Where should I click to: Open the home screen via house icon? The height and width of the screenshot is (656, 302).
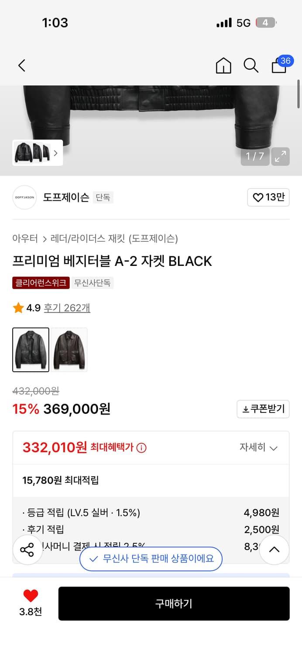coord(223,65)
